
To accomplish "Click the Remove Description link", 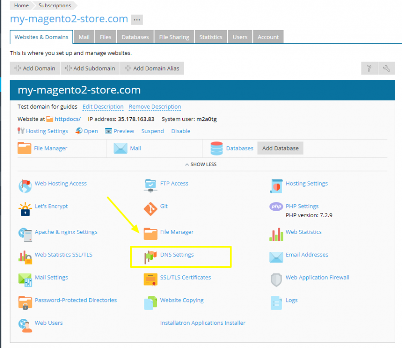I will (155, 107).
